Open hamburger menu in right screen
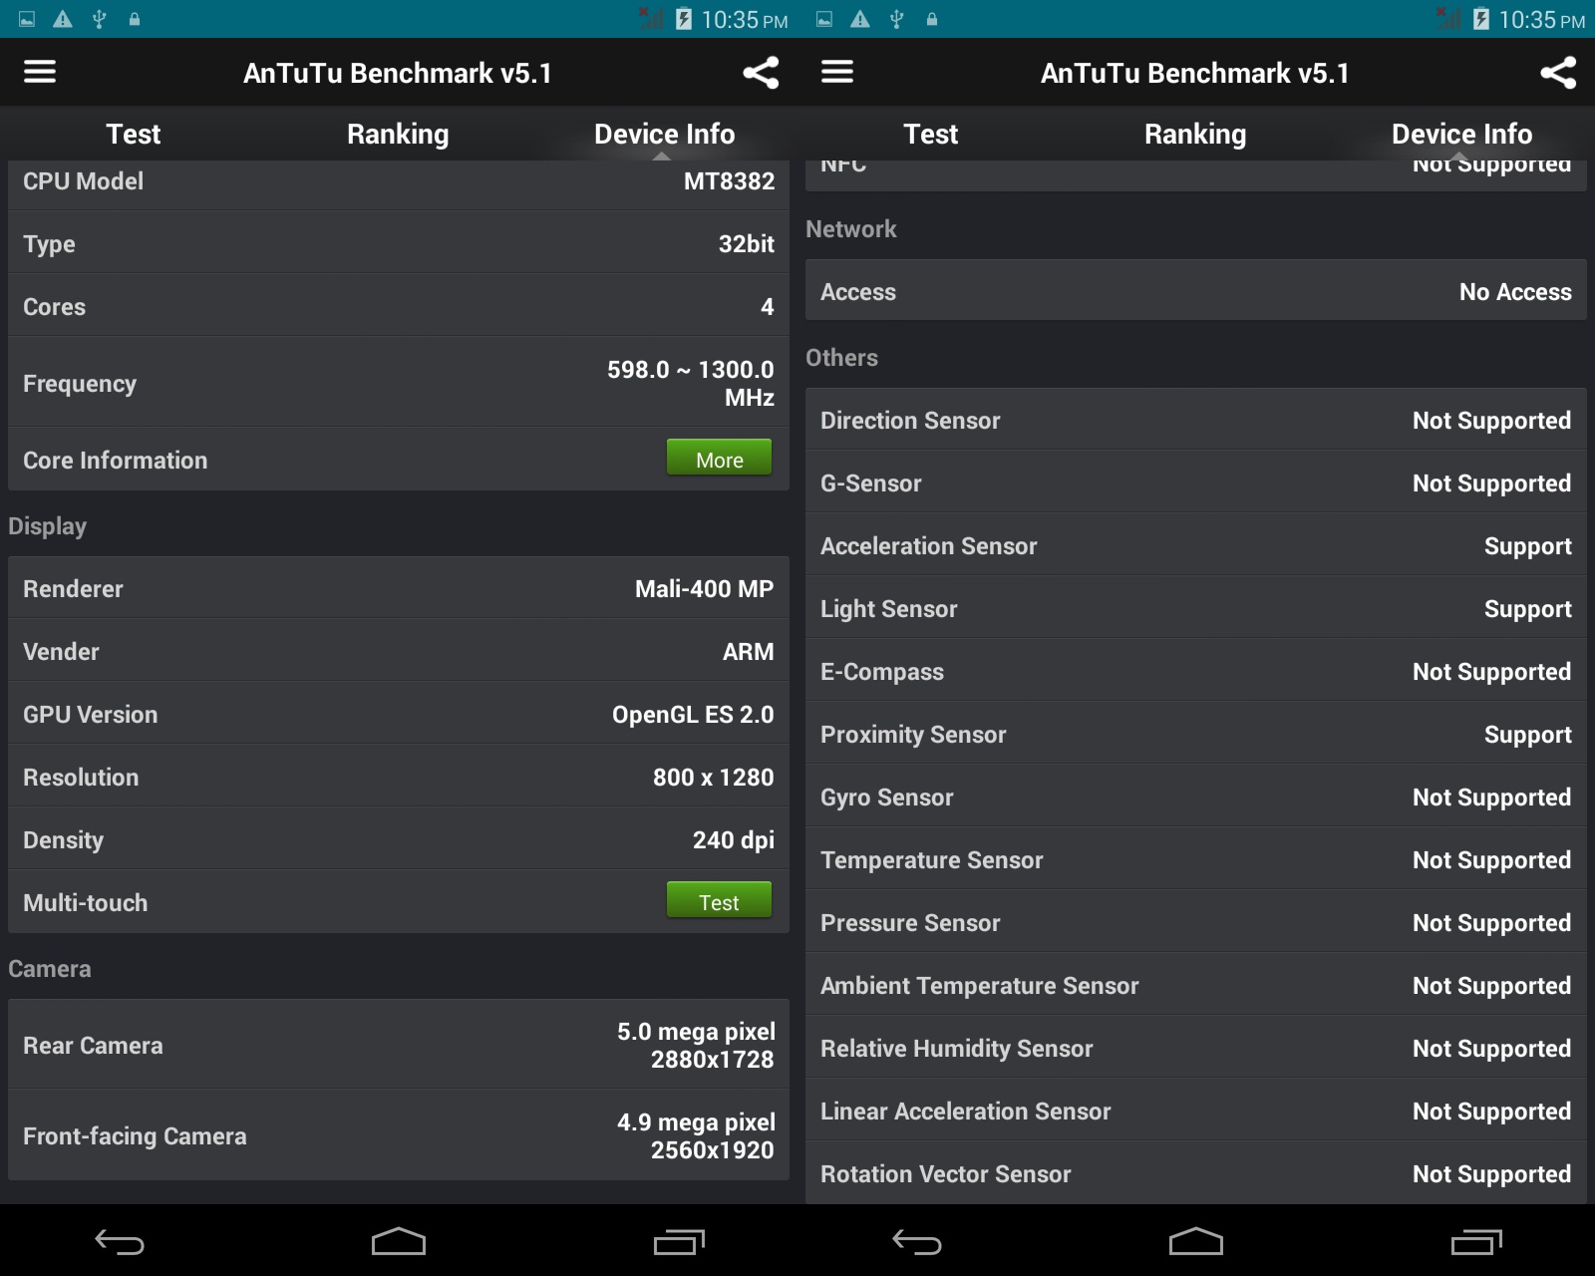Viewport: 1595px width, 1276px height. tap(837, 72)
